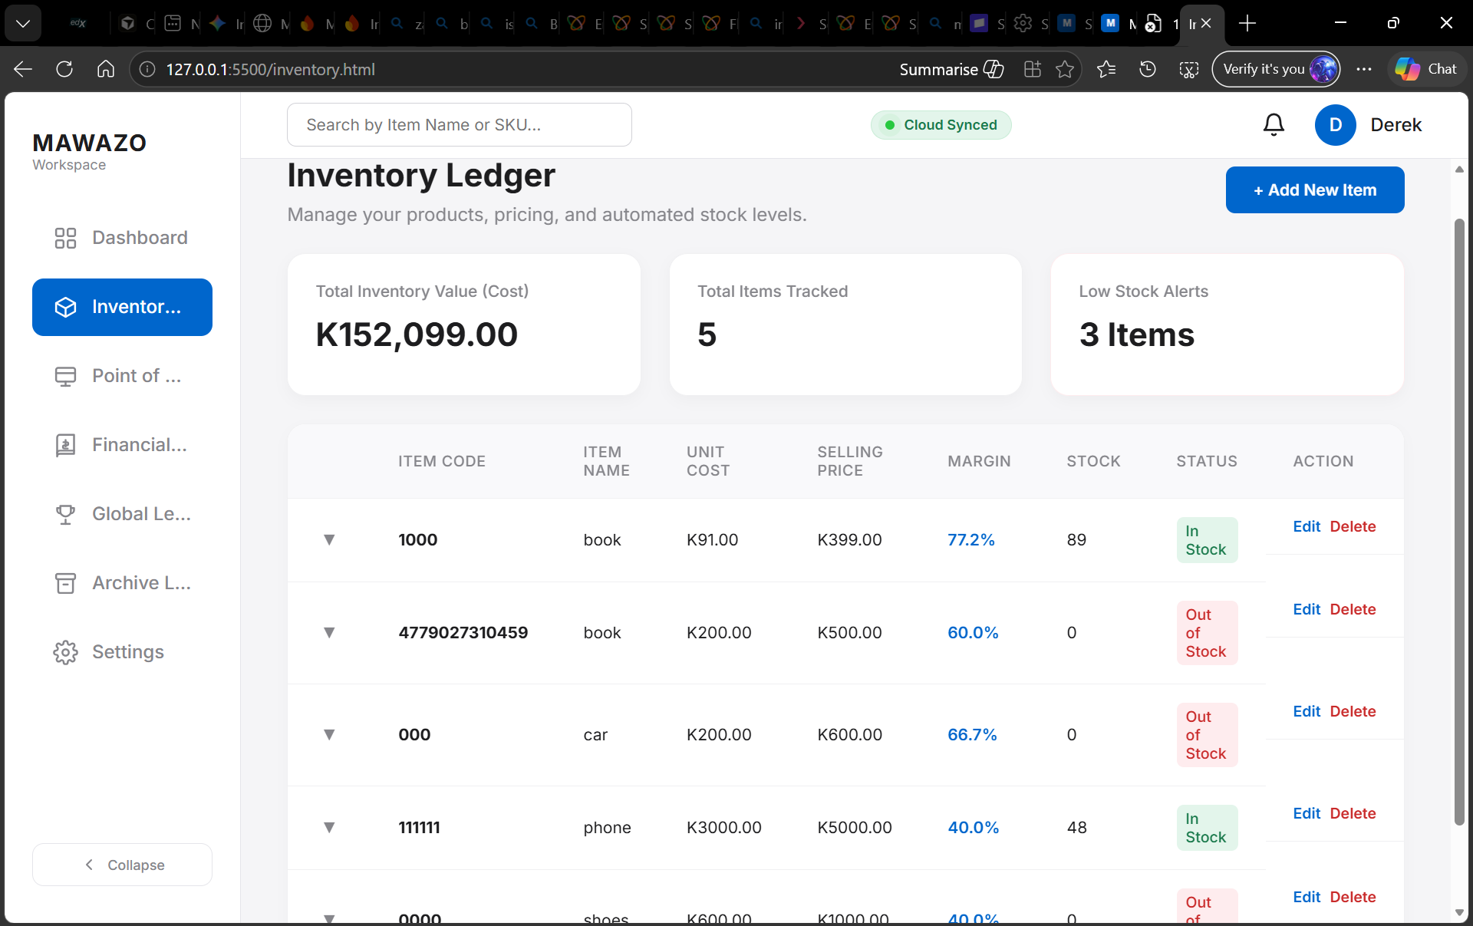Click the Summarise button in address bar
Viewport: 1473px width, 926px height.
(x=951, y=69)
